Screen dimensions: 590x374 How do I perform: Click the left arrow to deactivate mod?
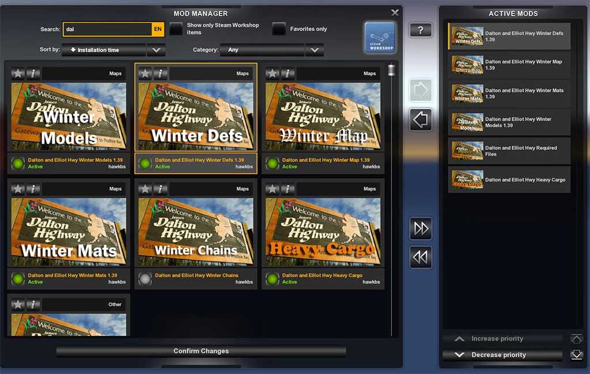pyautogui.click(x=420, y=120)
